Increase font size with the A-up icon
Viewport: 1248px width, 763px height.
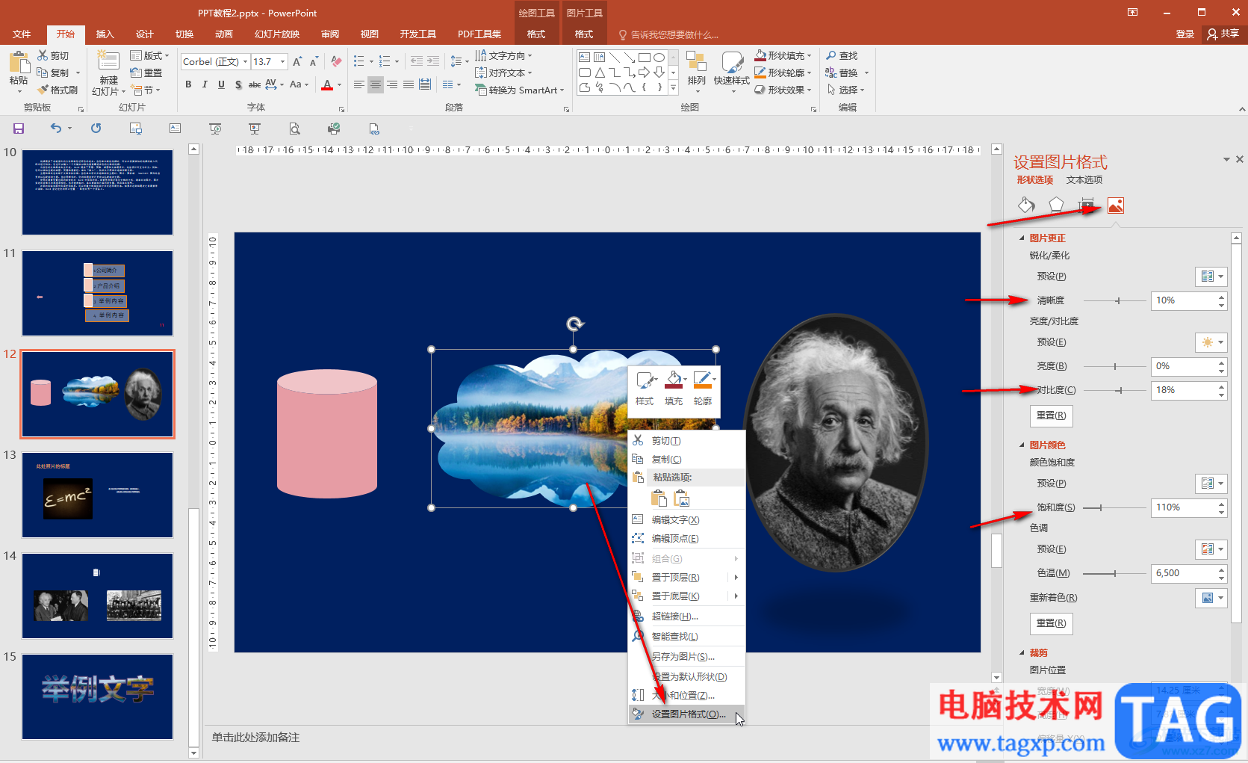[297, 61]
